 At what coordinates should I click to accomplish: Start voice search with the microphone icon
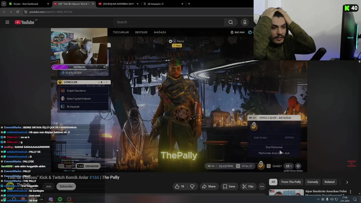(x=245, y=22)
